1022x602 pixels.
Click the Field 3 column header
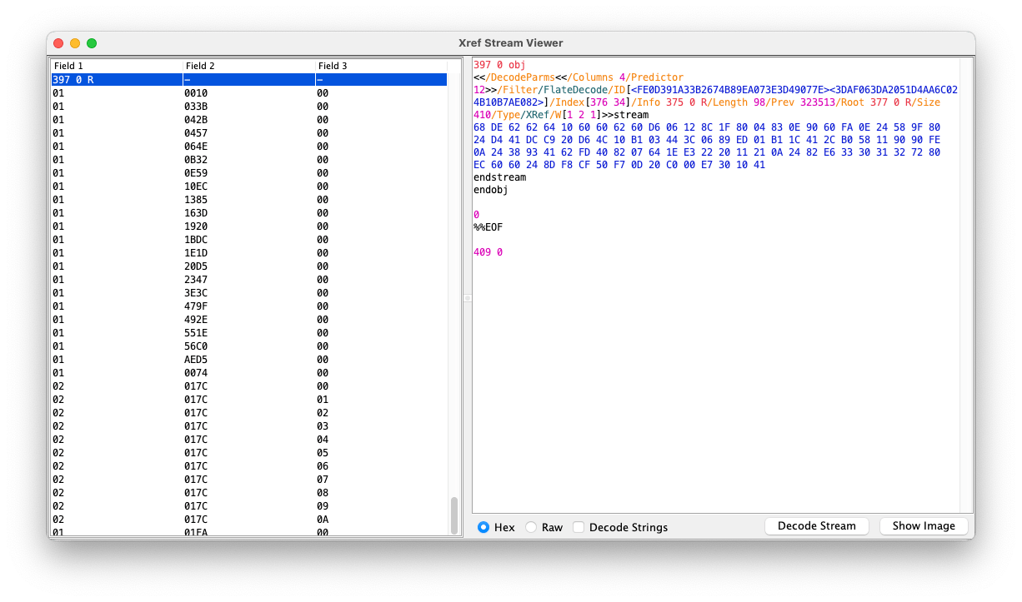(379, 65)
